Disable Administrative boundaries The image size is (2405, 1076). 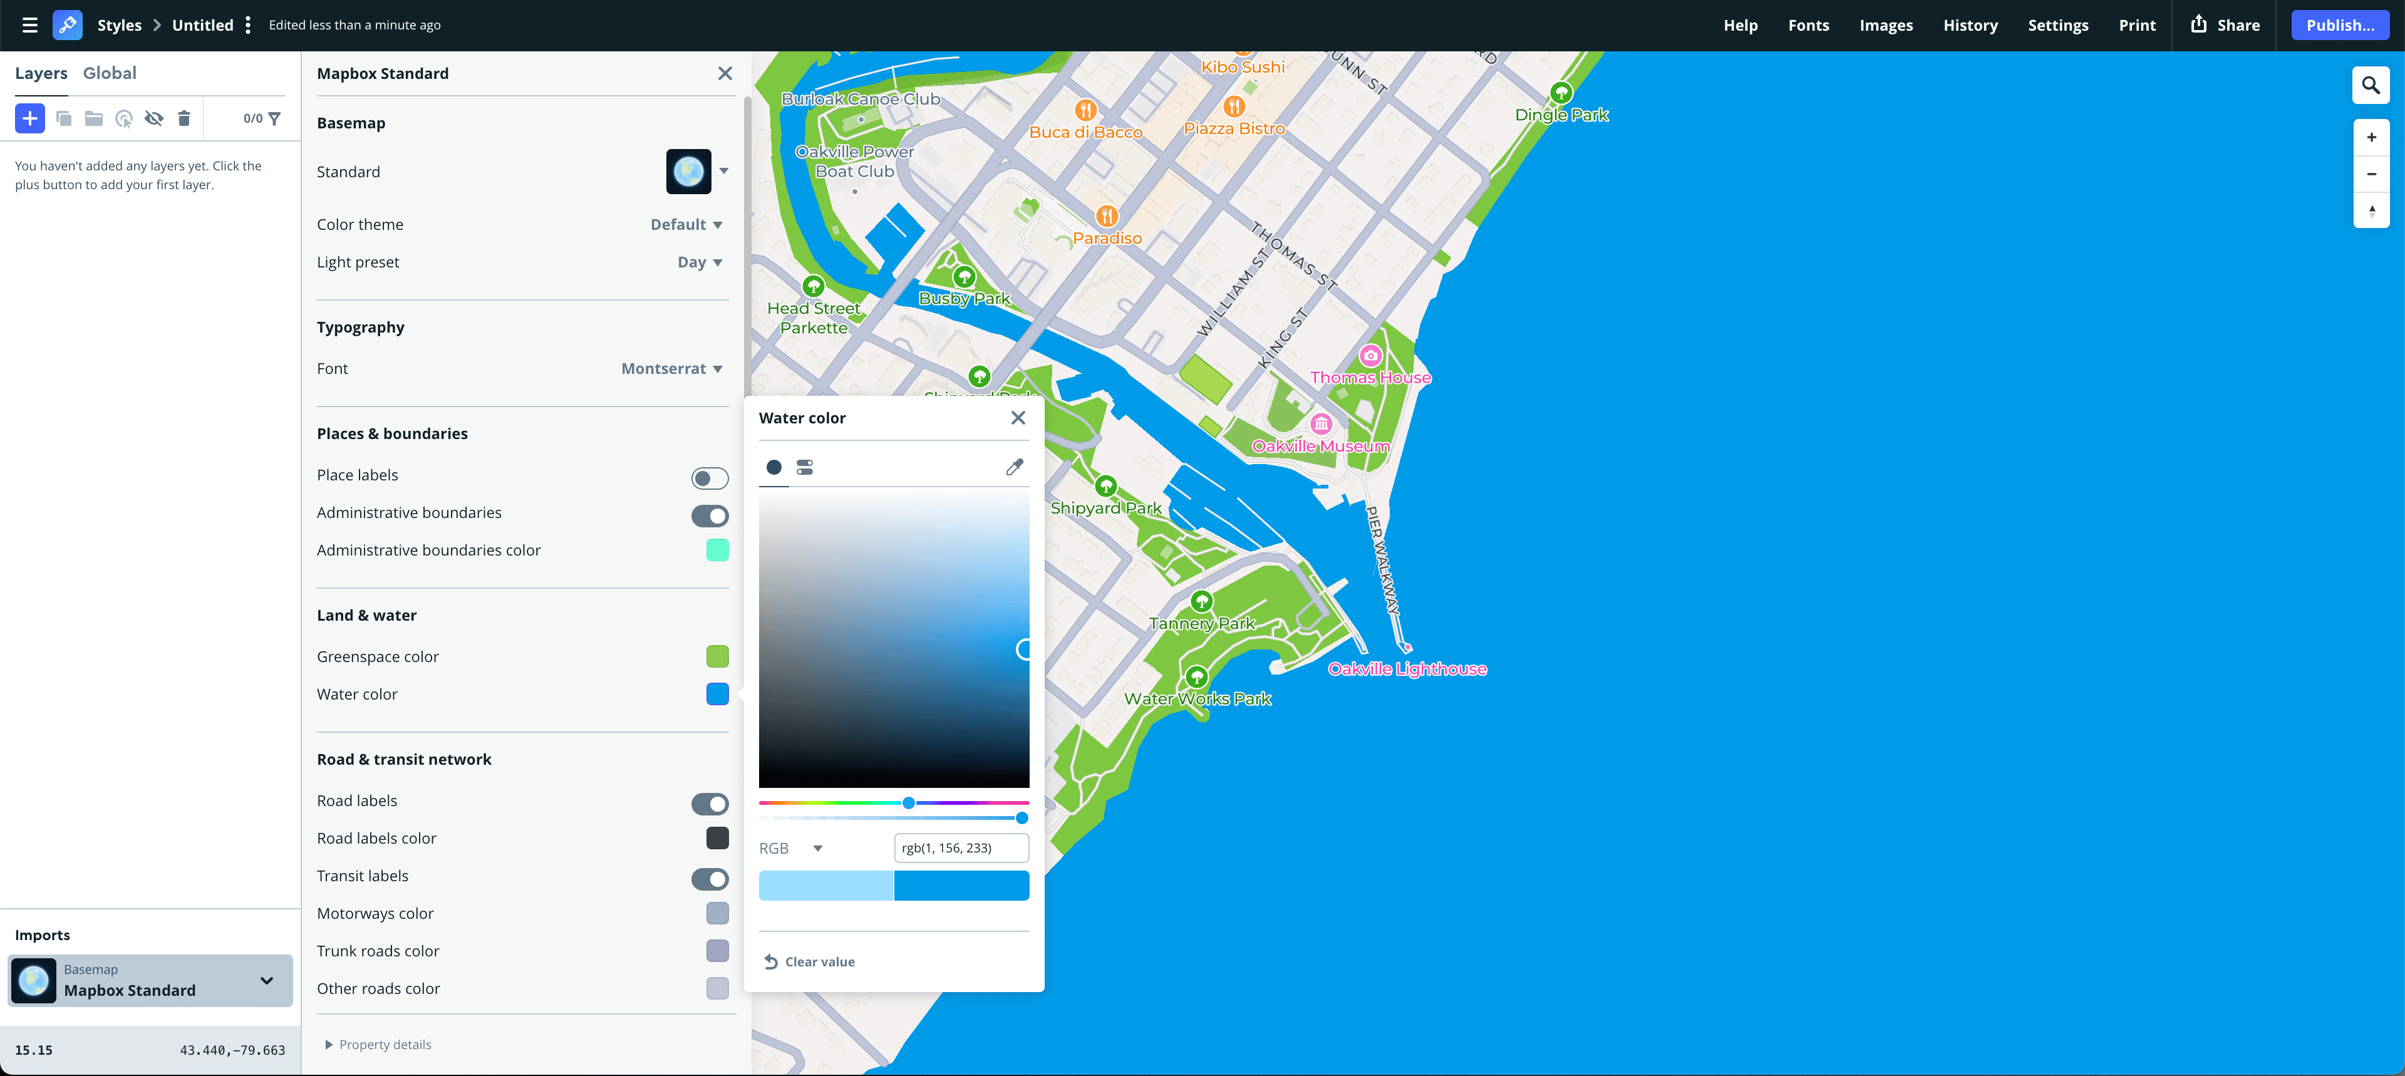[710, 515]
